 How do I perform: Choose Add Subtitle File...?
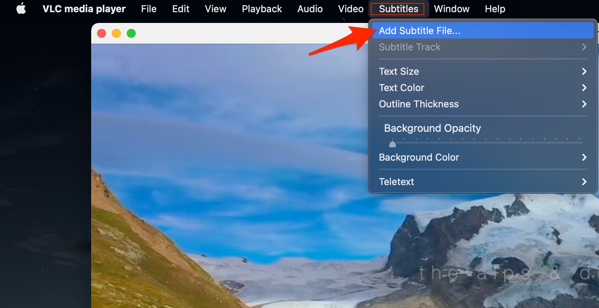(x=483, y=31)
